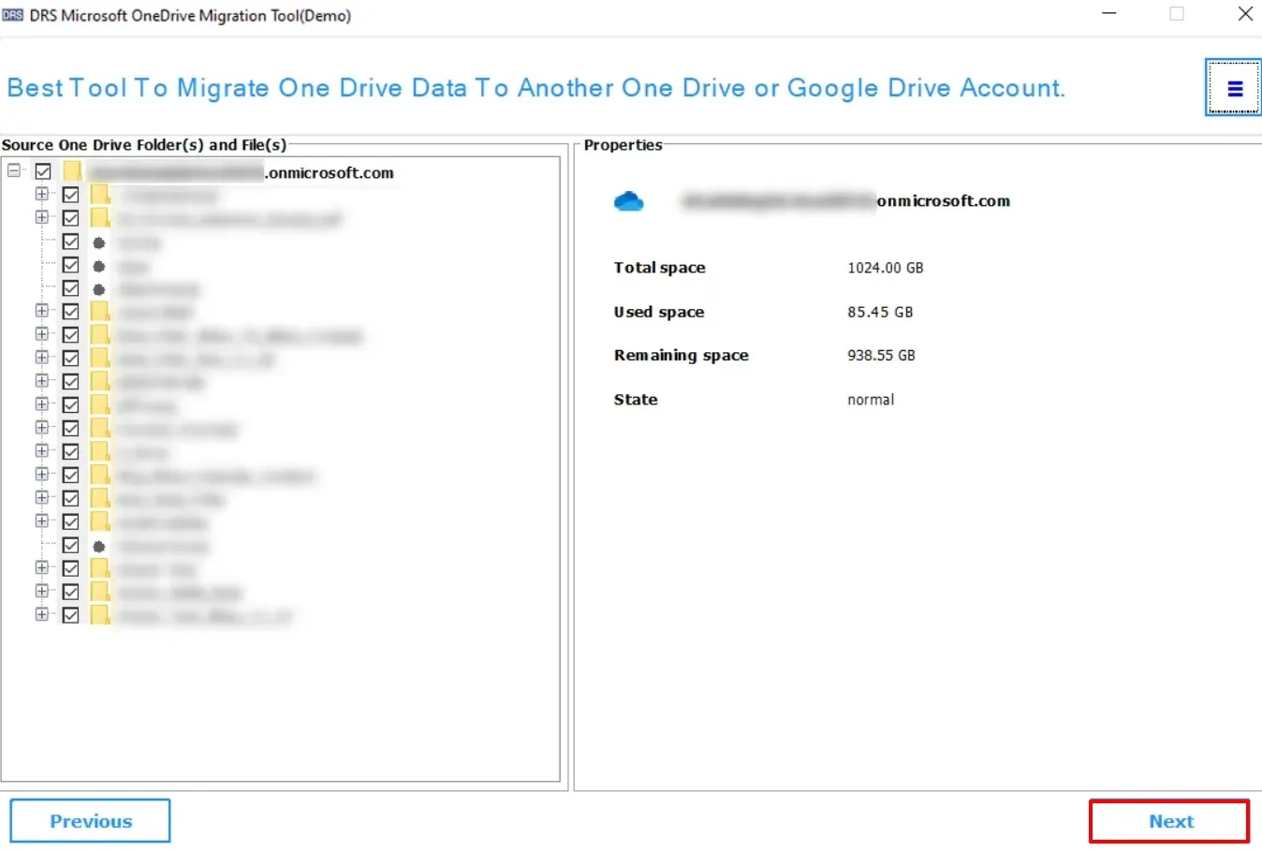Click the last file bullet icon in tree
This screenshot has height=851, width=1262.
pyautogui.click(x=99, y=546)
